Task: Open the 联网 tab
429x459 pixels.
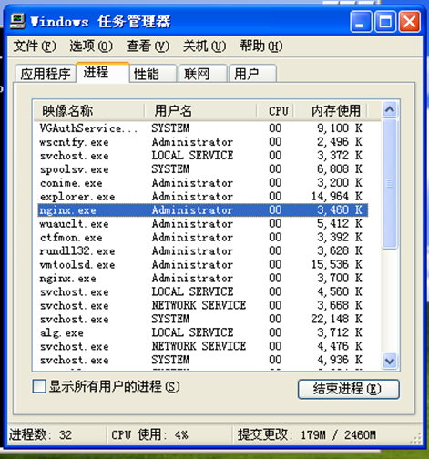Action: coord(203,74)
